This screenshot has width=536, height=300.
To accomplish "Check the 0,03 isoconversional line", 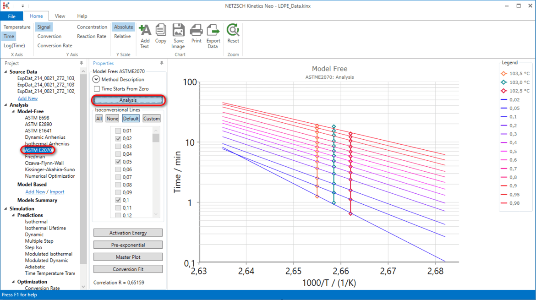I will (118, 146).
